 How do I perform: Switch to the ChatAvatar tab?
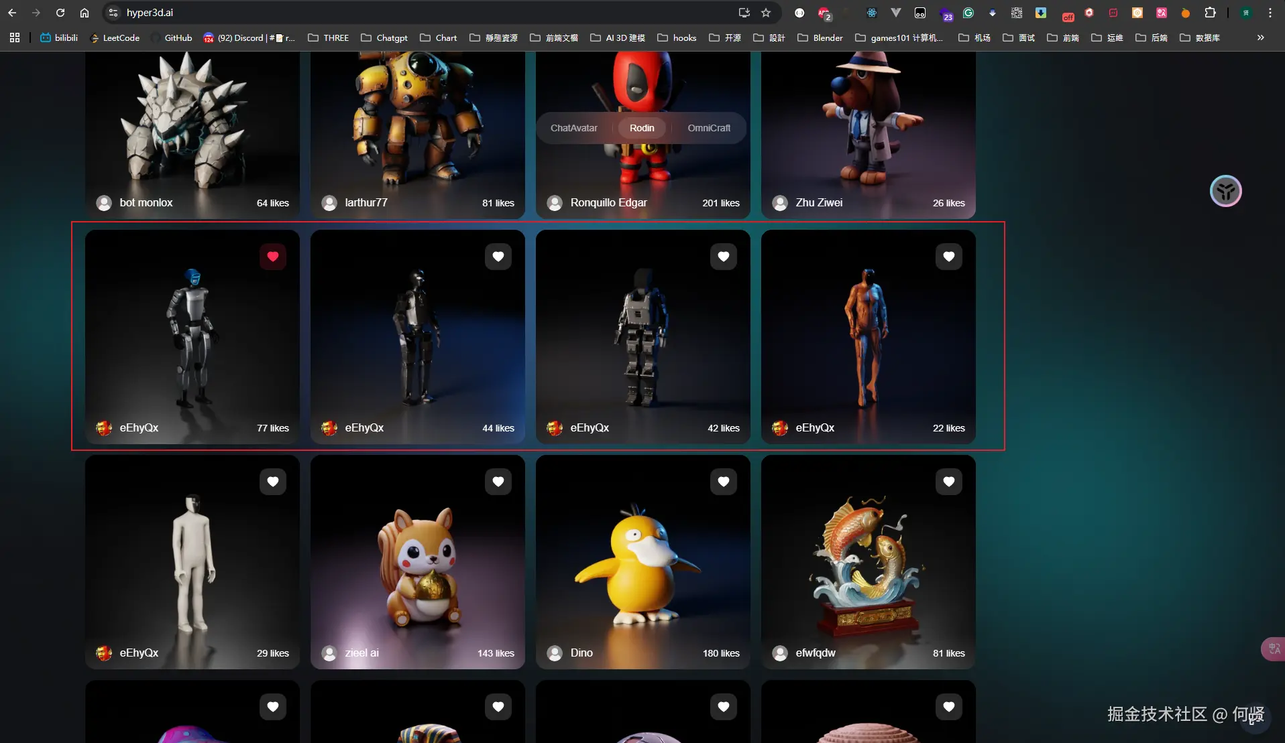coord(574,128)
